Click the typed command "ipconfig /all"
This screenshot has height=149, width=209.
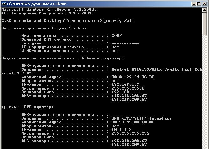[x=118, y=21]
